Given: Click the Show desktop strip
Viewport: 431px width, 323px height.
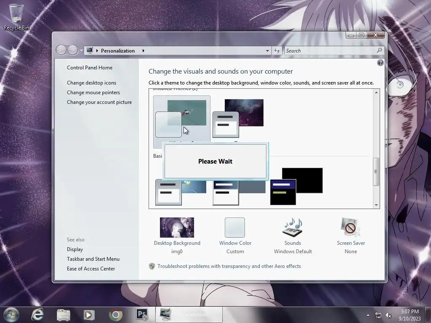Looking at the screenshot, I should tap(428, 315).
